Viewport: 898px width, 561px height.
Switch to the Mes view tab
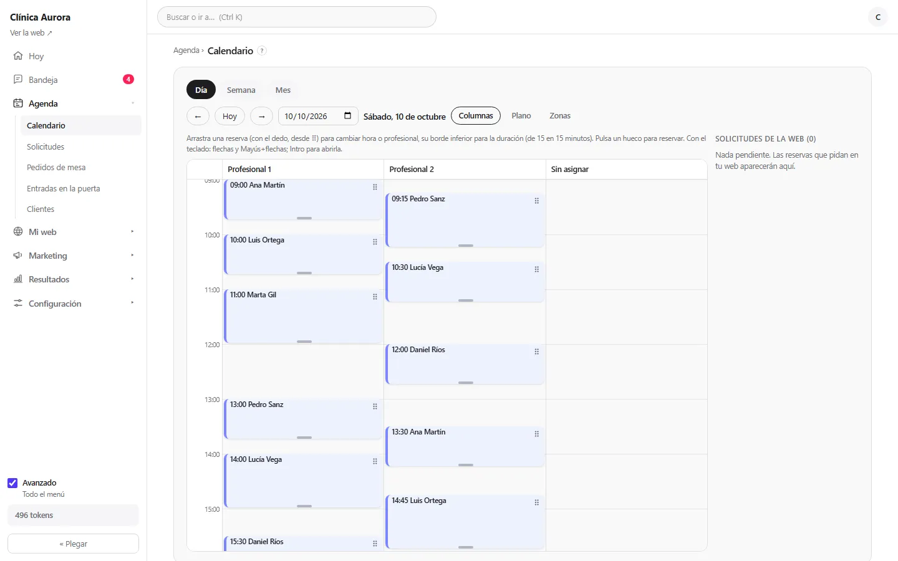(283, 90)
